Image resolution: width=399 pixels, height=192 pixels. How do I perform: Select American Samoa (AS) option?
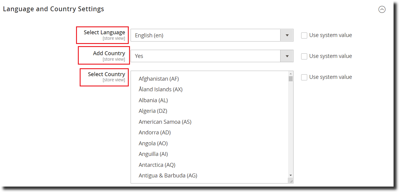pos(165,122)
